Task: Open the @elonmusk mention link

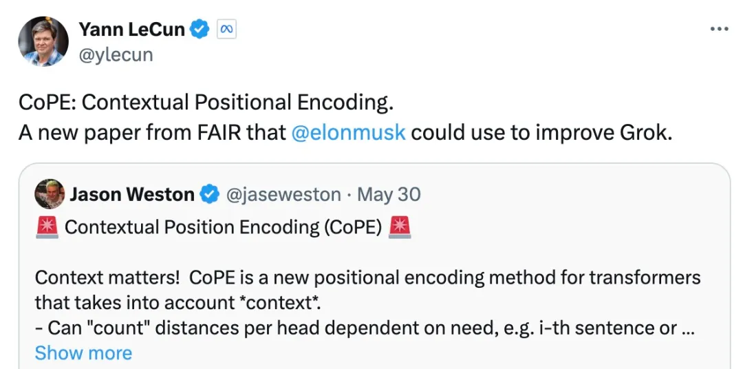Action: [348, 133]
